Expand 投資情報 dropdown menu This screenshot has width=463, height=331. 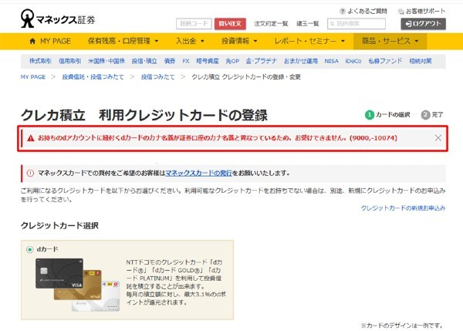click(239, 41)
